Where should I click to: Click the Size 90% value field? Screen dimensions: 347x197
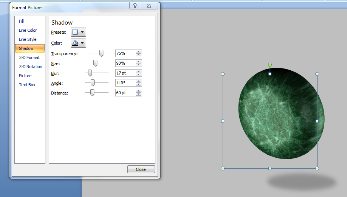coord(125,63)
